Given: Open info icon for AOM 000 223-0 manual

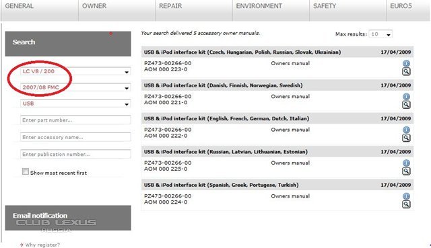Looking at the screenshot, I should (406, 63).
